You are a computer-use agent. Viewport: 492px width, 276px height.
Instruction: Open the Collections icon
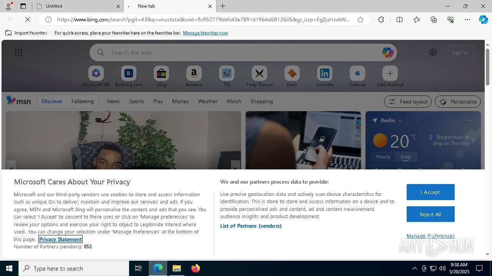[434, 20]
